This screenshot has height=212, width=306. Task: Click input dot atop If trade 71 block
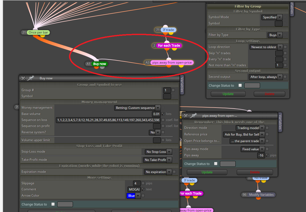coord(166,26)
